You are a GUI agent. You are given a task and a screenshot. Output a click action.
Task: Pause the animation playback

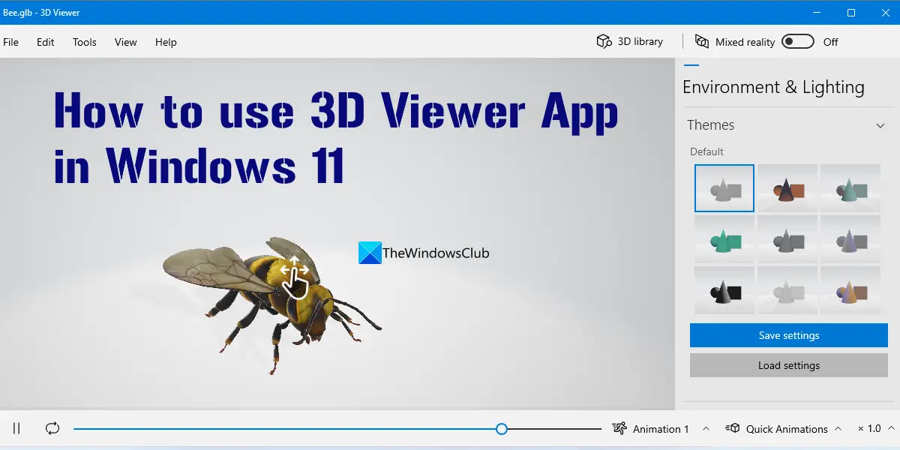16,428
